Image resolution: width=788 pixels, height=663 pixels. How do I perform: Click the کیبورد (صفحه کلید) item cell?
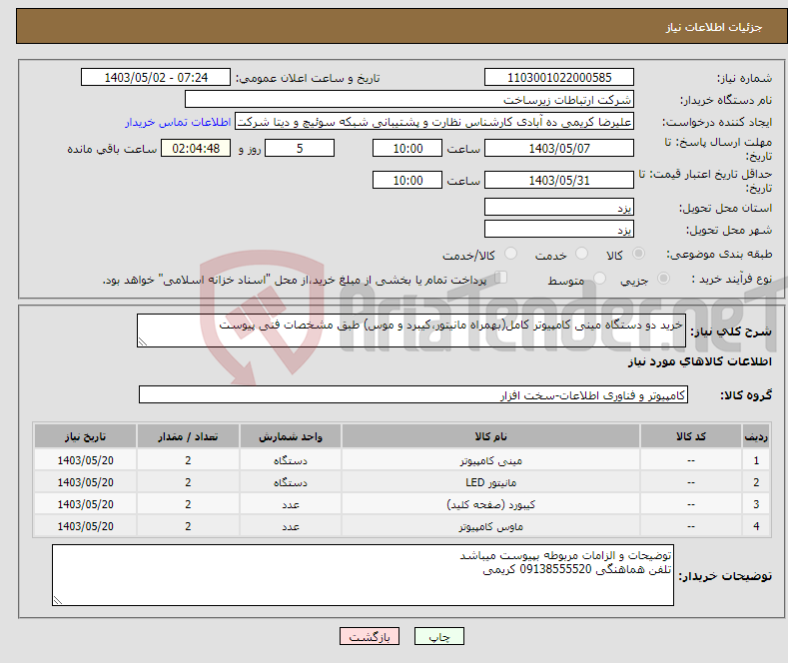pyautogui.click(x=490, y=504)
